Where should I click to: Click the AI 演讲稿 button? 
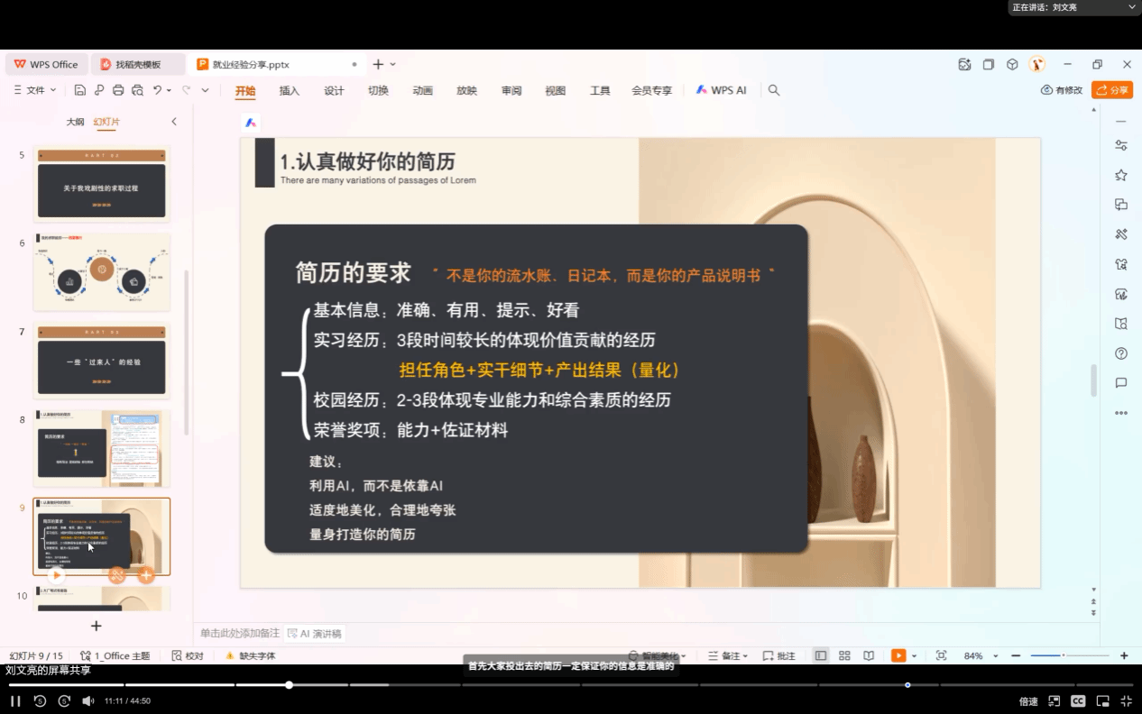tap(314, 634)
